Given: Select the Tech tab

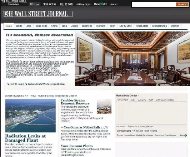Looking at the screenshot, I should pyautogui.click(x=112, y=26).
